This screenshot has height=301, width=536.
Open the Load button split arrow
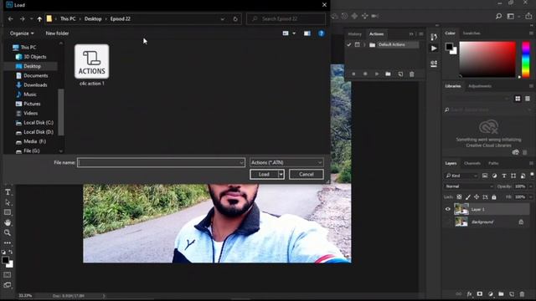281,175
